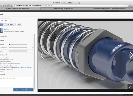Click the Exposure 'Advanced' text
Image resolution: width=133 pixels, height=96 pixels.
pos(8,61)
